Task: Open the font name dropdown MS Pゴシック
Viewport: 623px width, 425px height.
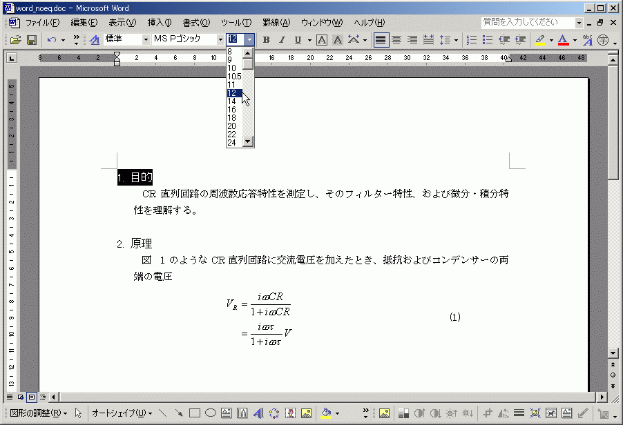Action: pos(220,40)
